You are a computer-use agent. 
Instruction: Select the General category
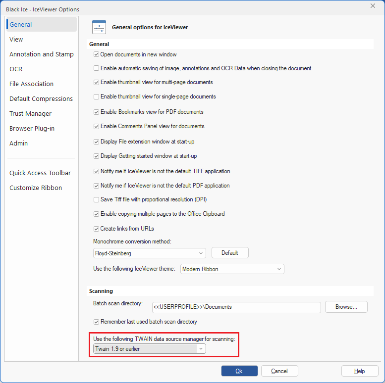tap(42, 24)
